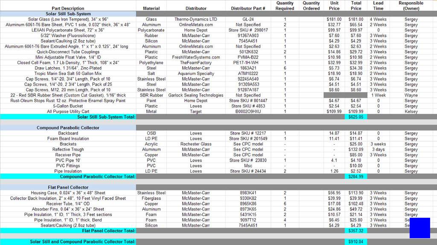Viewport: 437px width, 245px height.
Task: Click the $29.72 total price cell
Action: (356, 52)
